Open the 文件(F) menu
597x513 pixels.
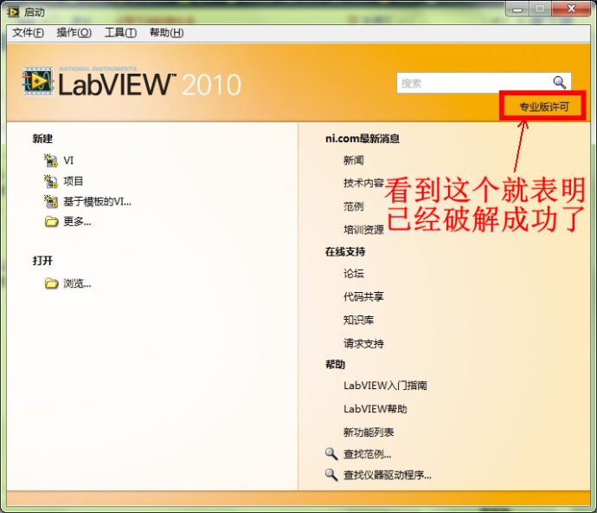point(28,33)
